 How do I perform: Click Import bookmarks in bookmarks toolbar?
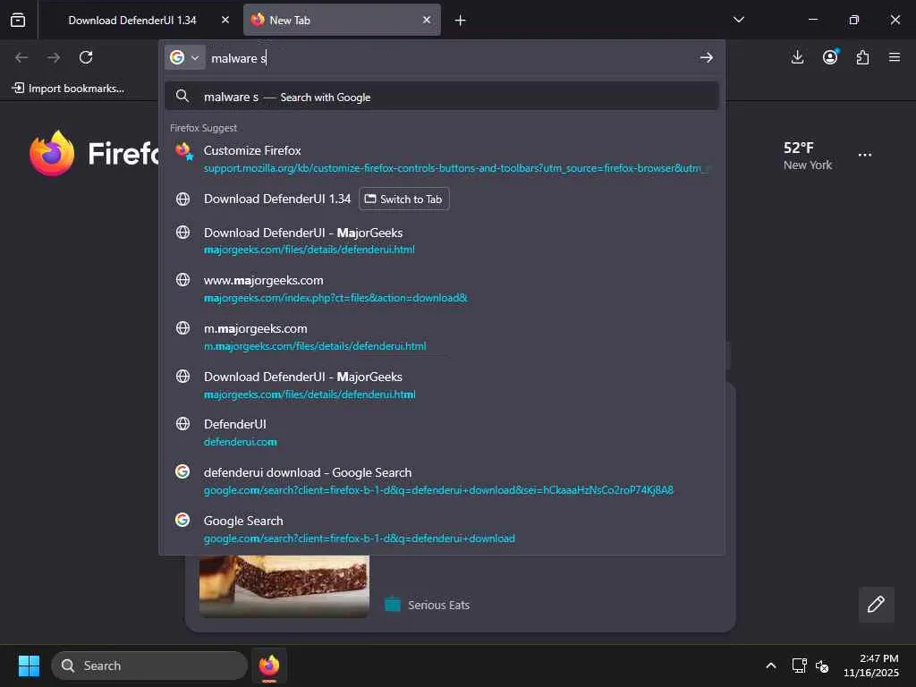tap(68, 89)
